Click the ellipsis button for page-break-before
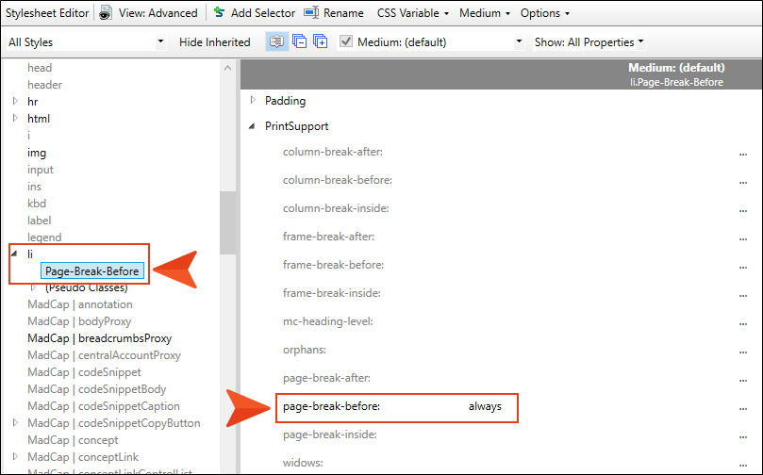This screenshot has height=475, width=763. pyautogui.click(x=742, y=407)
